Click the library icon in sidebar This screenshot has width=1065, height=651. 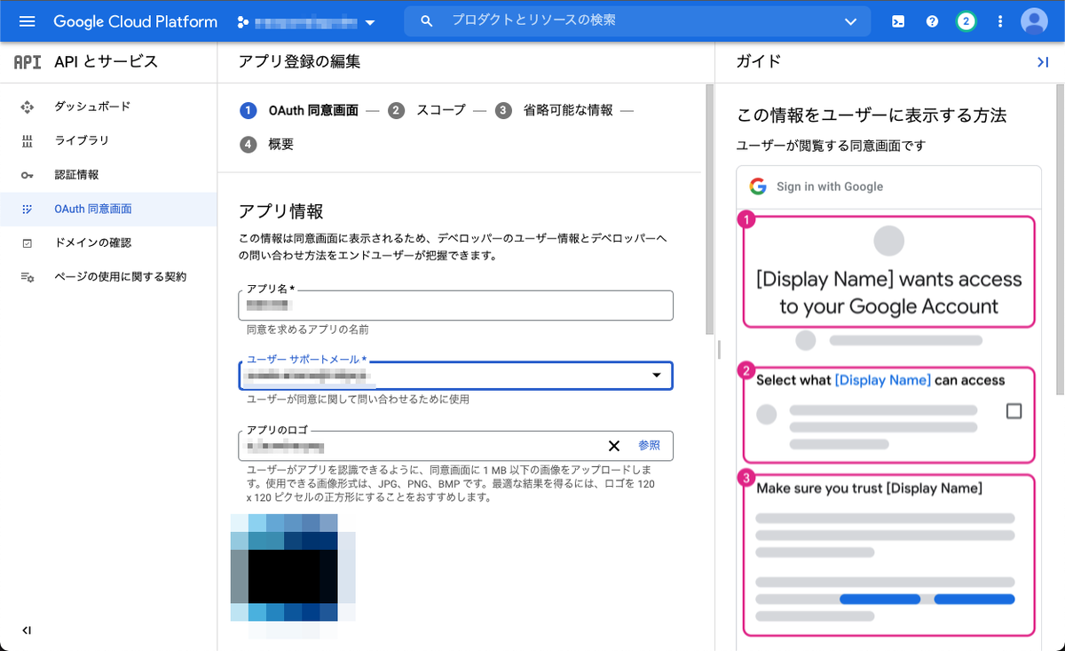pyautogui.click(x=27, y=140)
